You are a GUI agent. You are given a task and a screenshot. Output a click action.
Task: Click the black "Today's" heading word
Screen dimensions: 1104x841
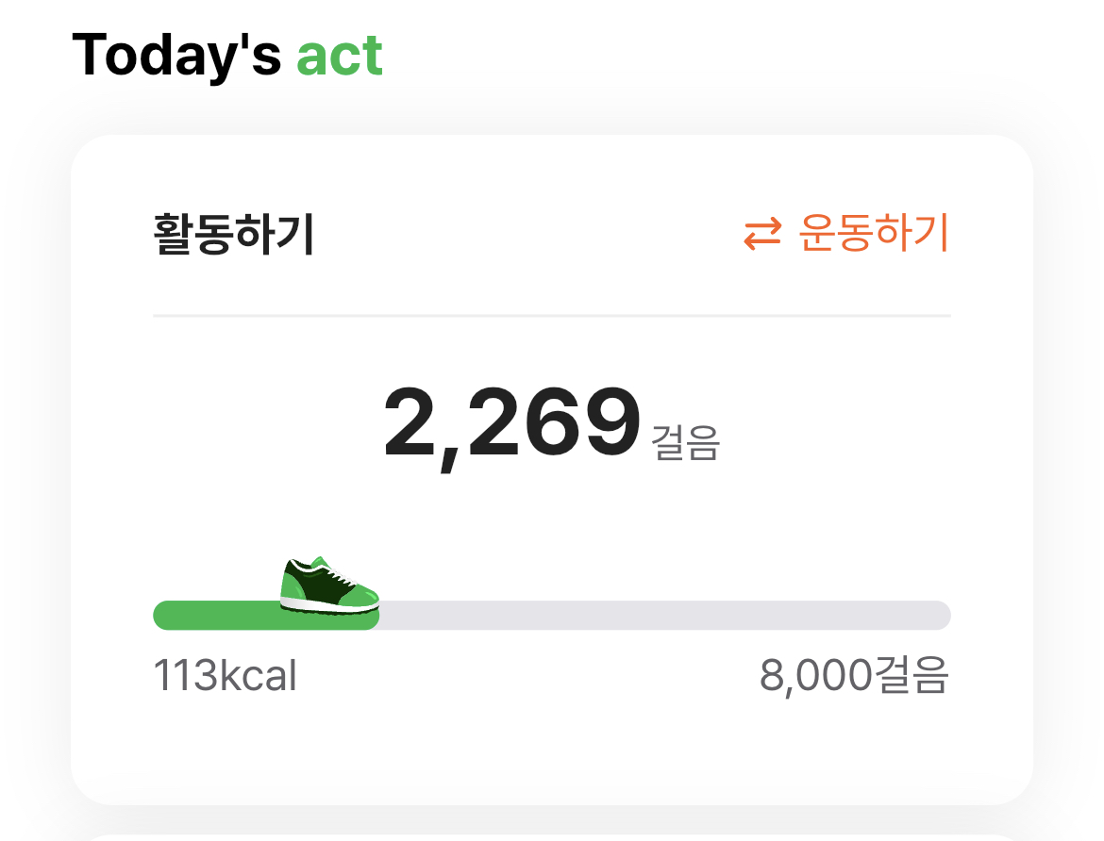(x=176, y=56)
